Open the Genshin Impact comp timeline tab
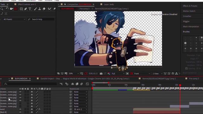 pos(85,79)
